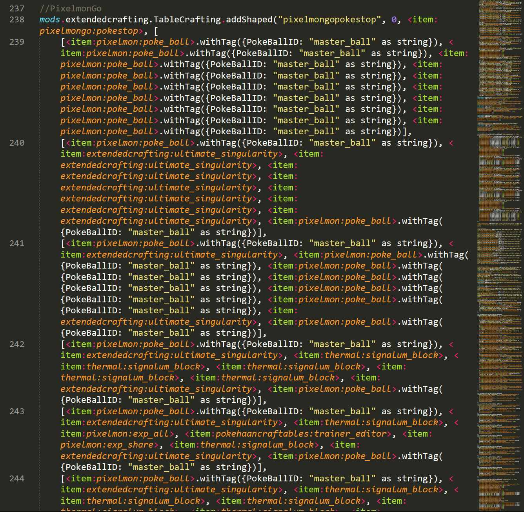Place cursor in the //PixelmonGo comment

click(x=71, y=9)
